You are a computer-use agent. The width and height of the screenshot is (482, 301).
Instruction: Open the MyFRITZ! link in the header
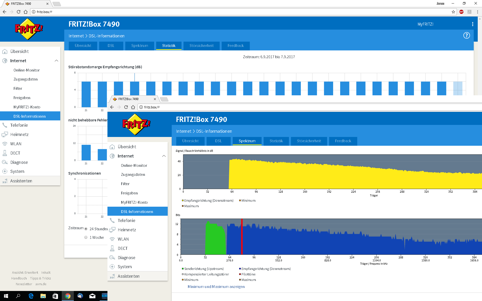pyautogui.click(x=425, y=24)
